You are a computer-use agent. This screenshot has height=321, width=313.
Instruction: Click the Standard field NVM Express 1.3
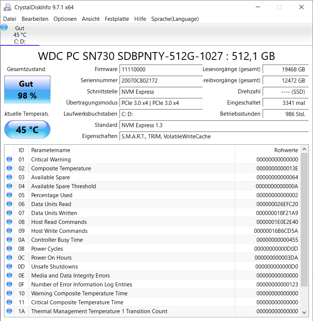[214, 125]
